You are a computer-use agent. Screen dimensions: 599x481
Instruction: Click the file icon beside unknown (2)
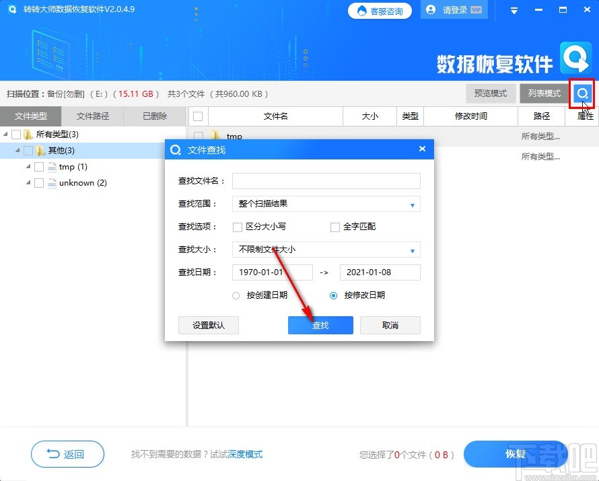(x=50, y=183)
